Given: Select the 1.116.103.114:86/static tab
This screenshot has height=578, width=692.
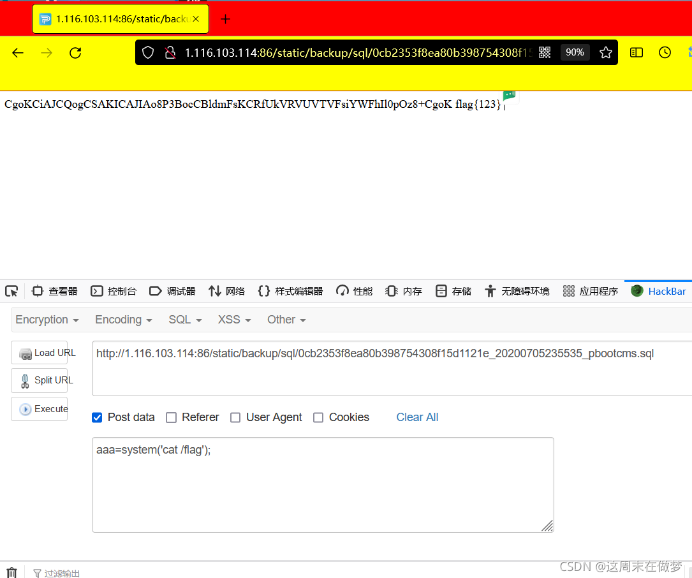Looking at the screenshot, I should (121, 19).
